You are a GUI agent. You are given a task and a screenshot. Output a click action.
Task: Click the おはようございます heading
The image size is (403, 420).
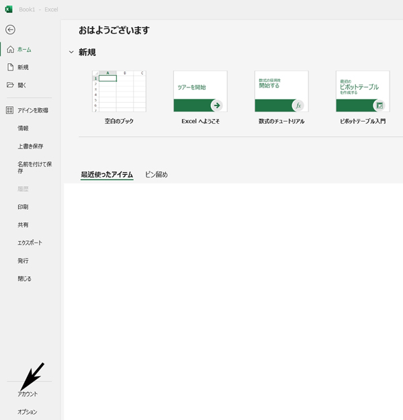point(114,30)
